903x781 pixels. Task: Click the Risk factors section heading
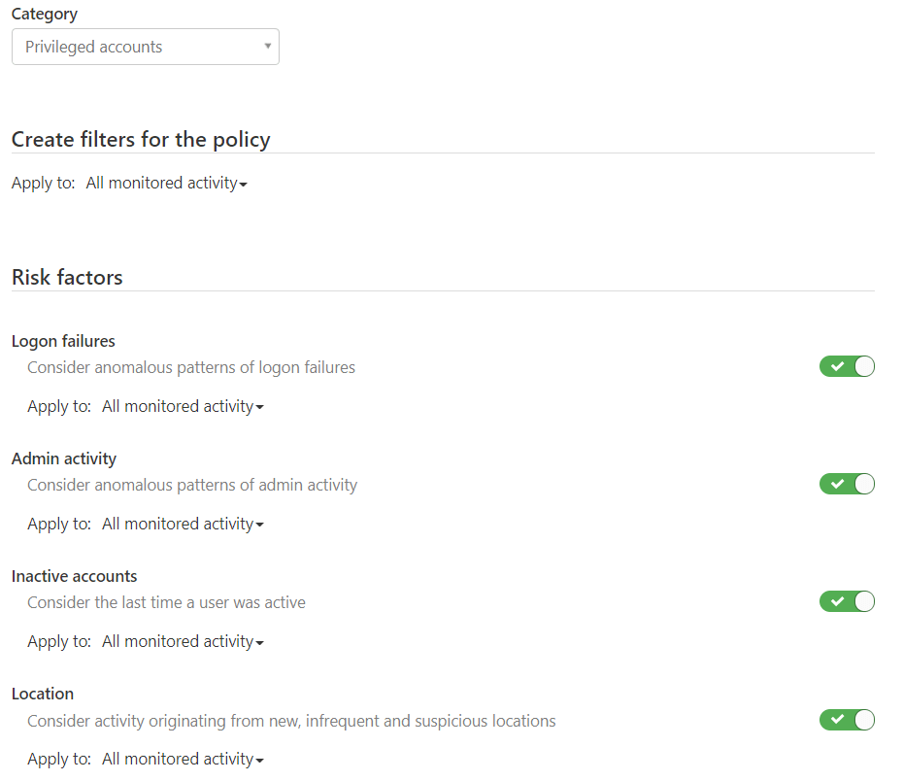[x=67, y=278]
